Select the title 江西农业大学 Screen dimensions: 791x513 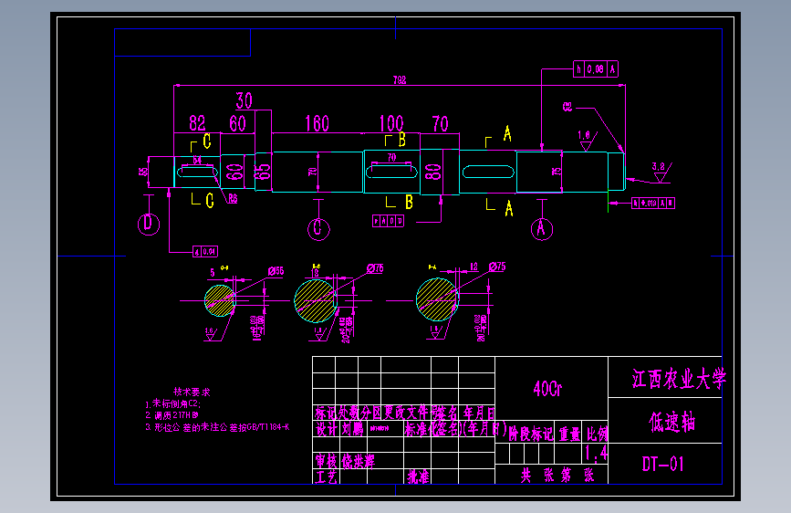(x=679, y=379)
